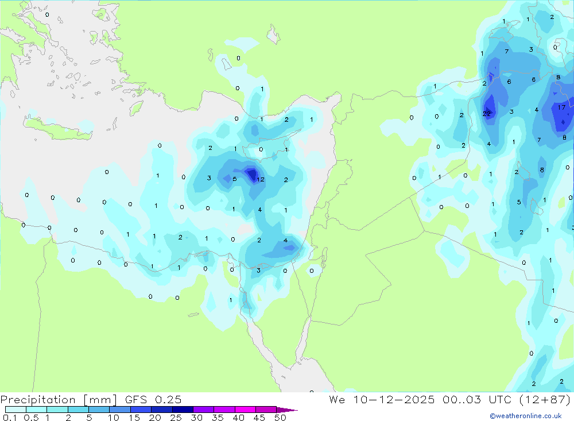Select the 0.5–1 mm legend color swatch
This screenshot has height=421, width=574.
[x=37, y=410]
